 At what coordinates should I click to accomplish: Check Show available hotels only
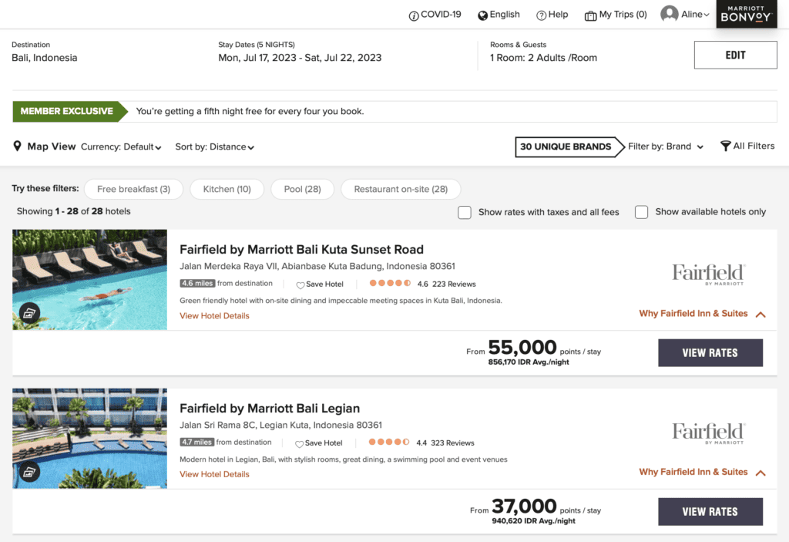[641, 211]
